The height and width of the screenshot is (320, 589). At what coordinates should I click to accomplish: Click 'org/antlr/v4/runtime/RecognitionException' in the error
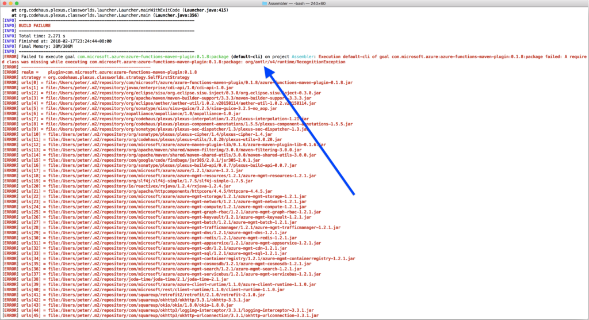click(x=295, y=62)
